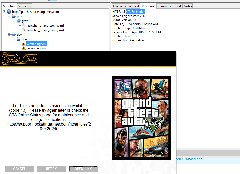
Task: Select the first launcher_online_config.xml entry
Action: click(45, 26)
